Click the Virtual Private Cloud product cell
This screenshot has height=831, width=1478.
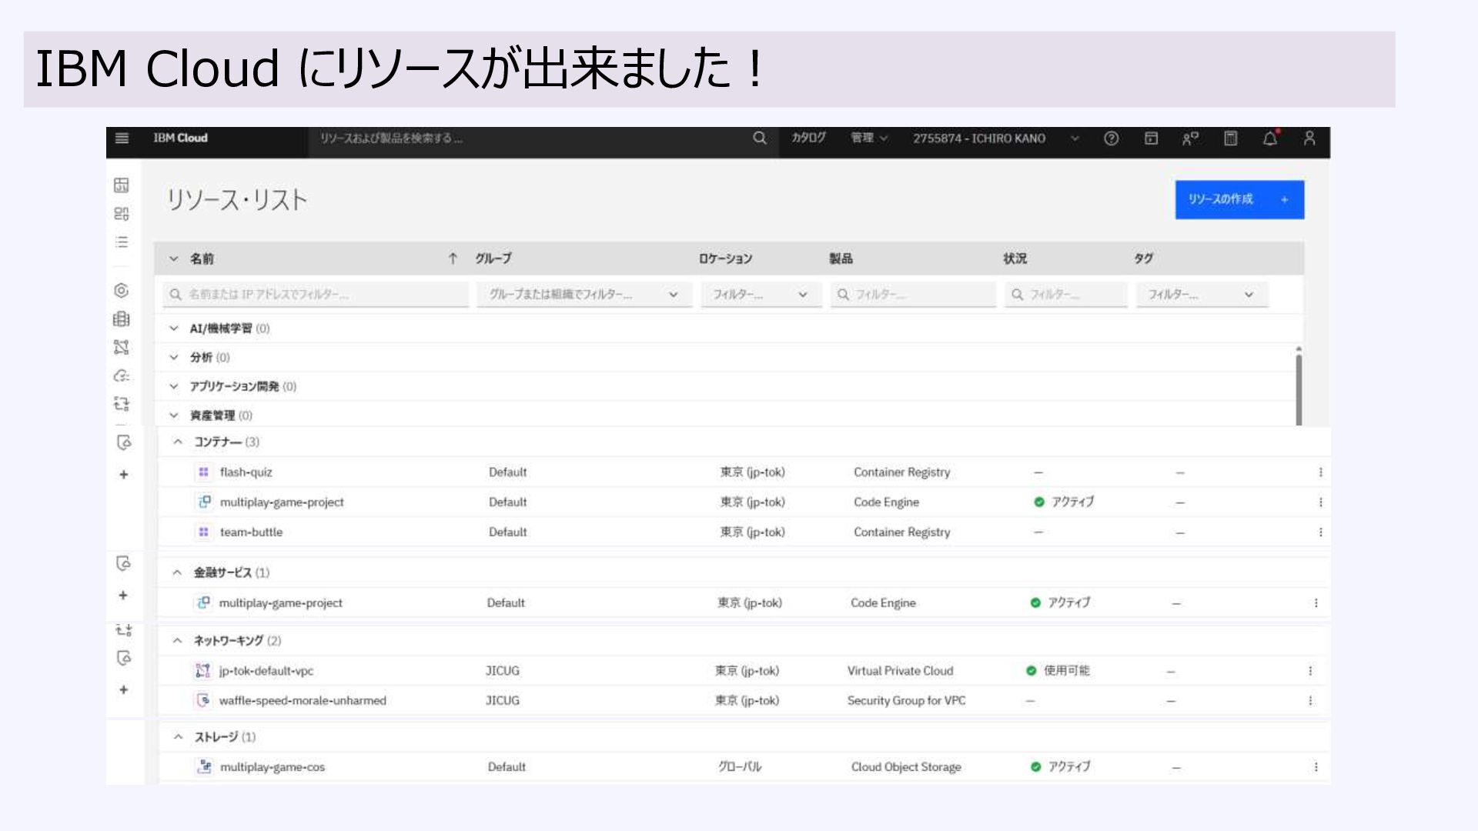click(x=900, y=671)
